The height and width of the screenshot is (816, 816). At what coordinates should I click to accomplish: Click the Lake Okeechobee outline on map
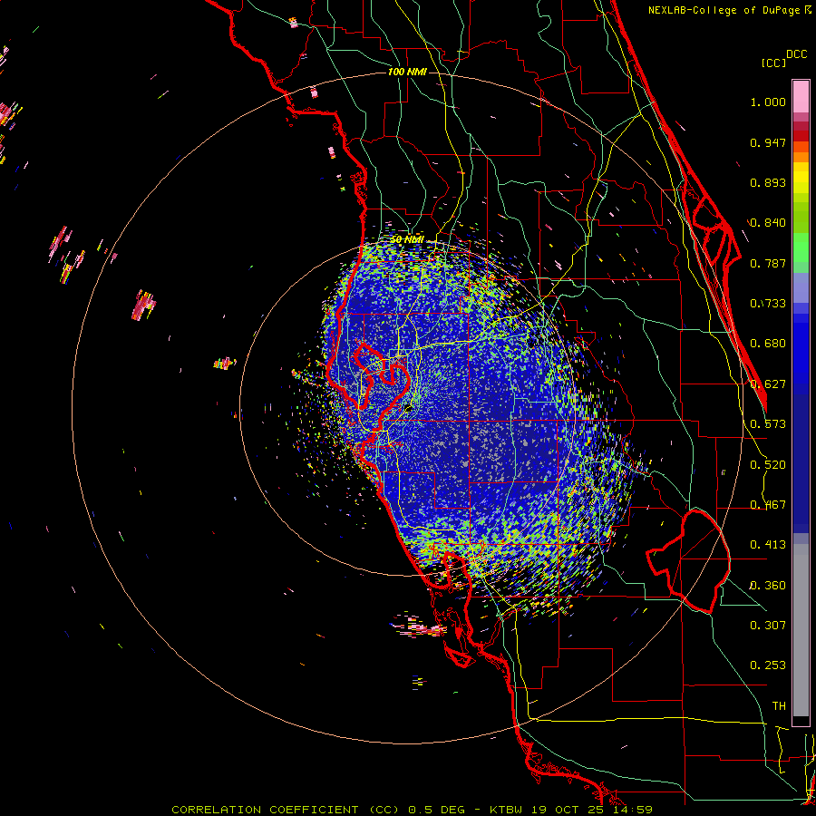[688, 561]
